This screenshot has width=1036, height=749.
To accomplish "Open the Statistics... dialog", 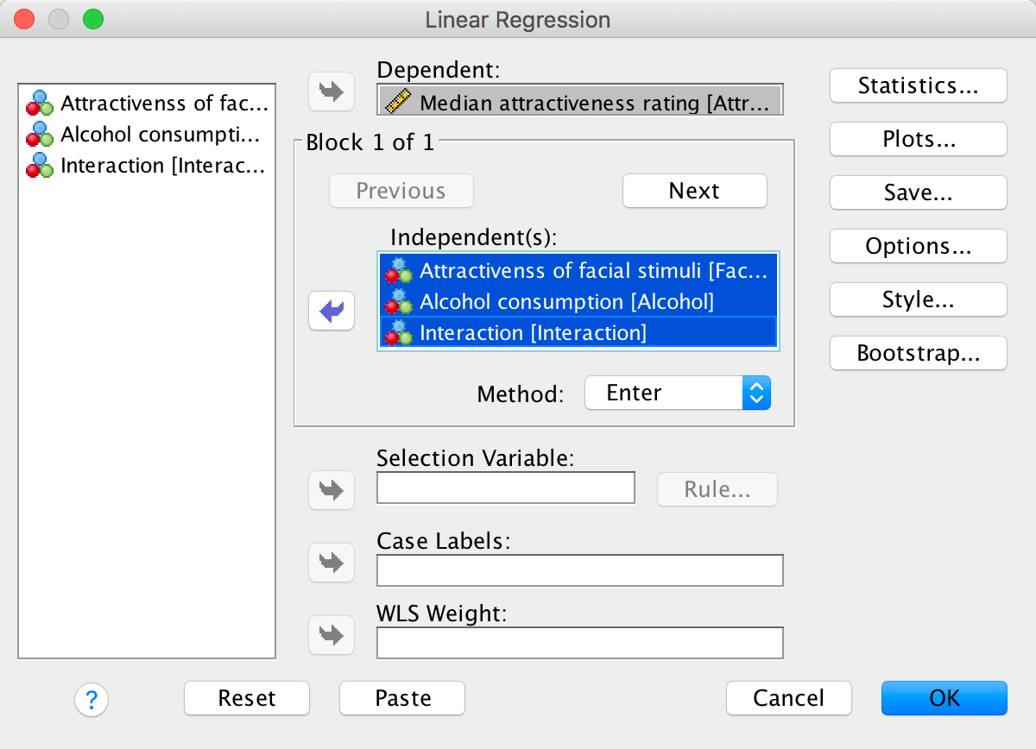I will [918, 86].
